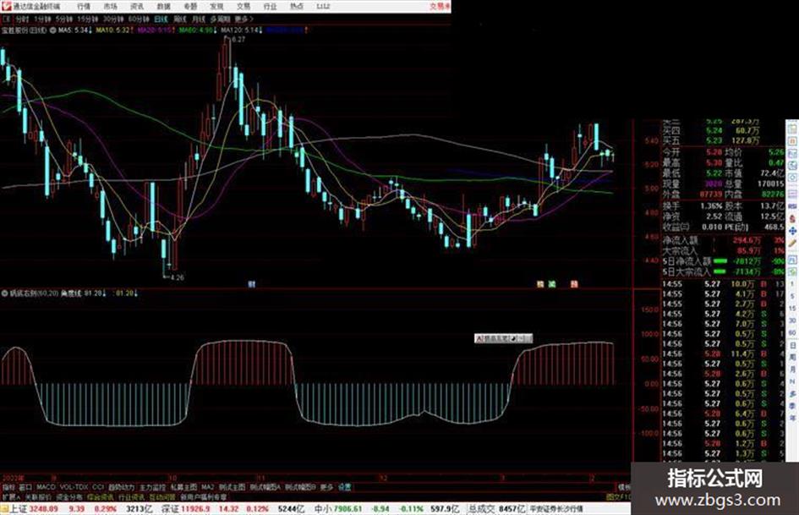The width and height of the screenshot is (799, 515).
Task: Open the 行业资讯 tab
Action: coord(131,496)
